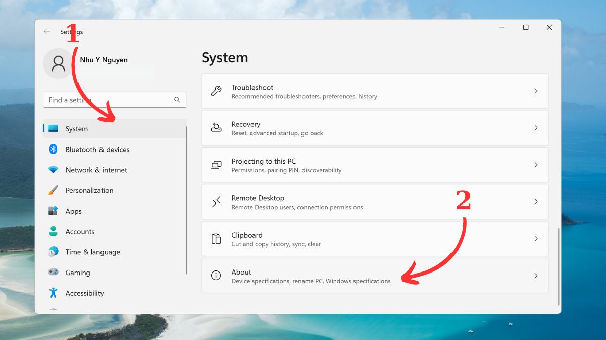
Task: Click the Bluetooth icon in the sidebar
Action: click(53, 149)
